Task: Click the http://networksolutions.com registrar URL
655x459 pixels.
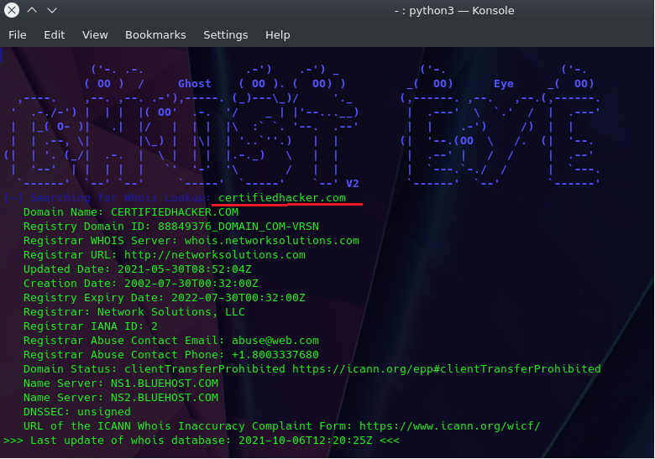Action: pos(215,255)
